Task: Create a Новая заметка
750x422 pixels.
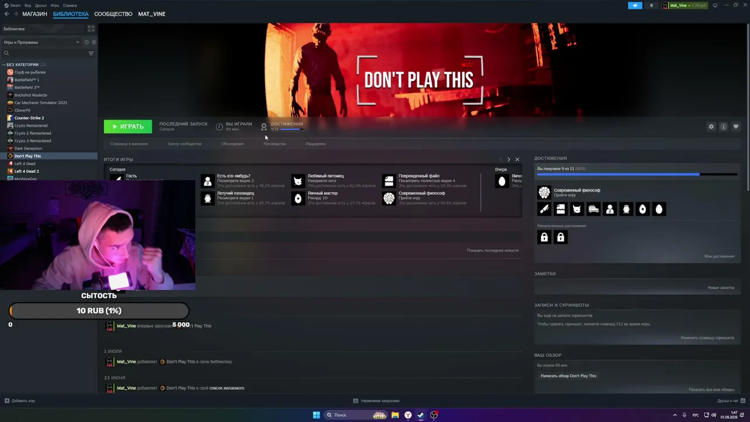Action: (x=721, y=288)
